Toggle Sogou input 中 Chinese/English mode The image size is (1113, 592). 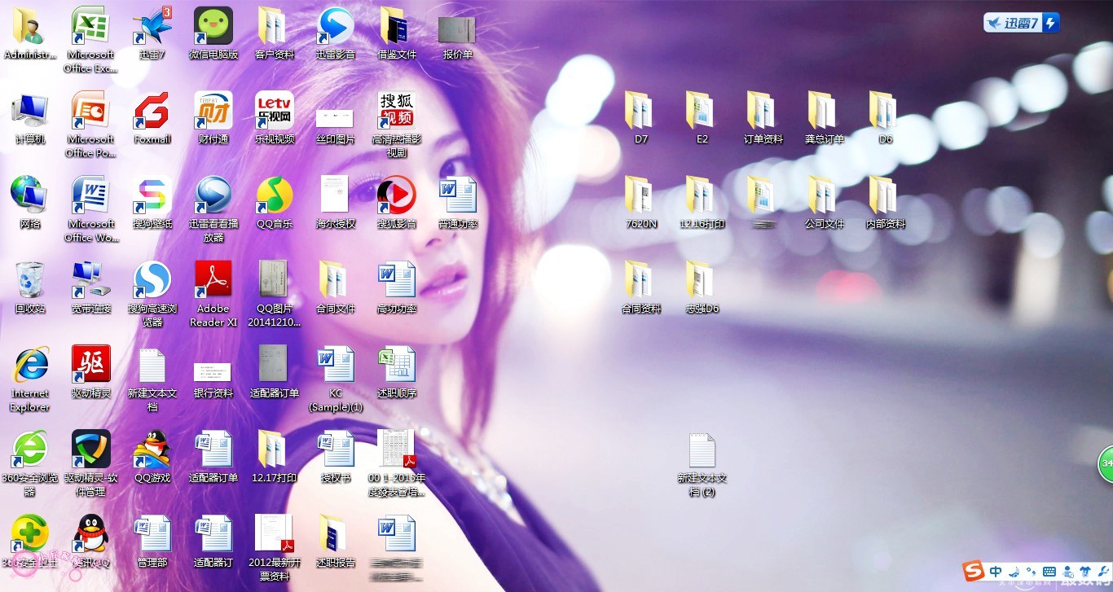tap(996, 571)
